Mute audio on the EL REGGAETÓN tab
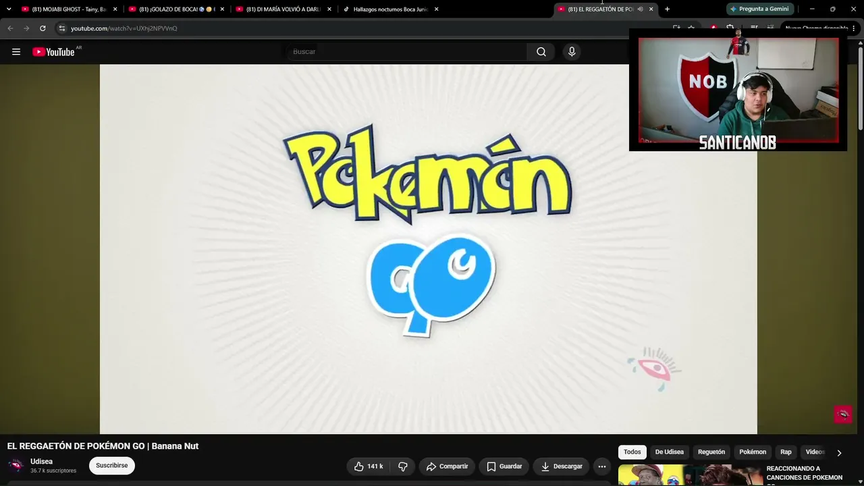 click(640, 9)
